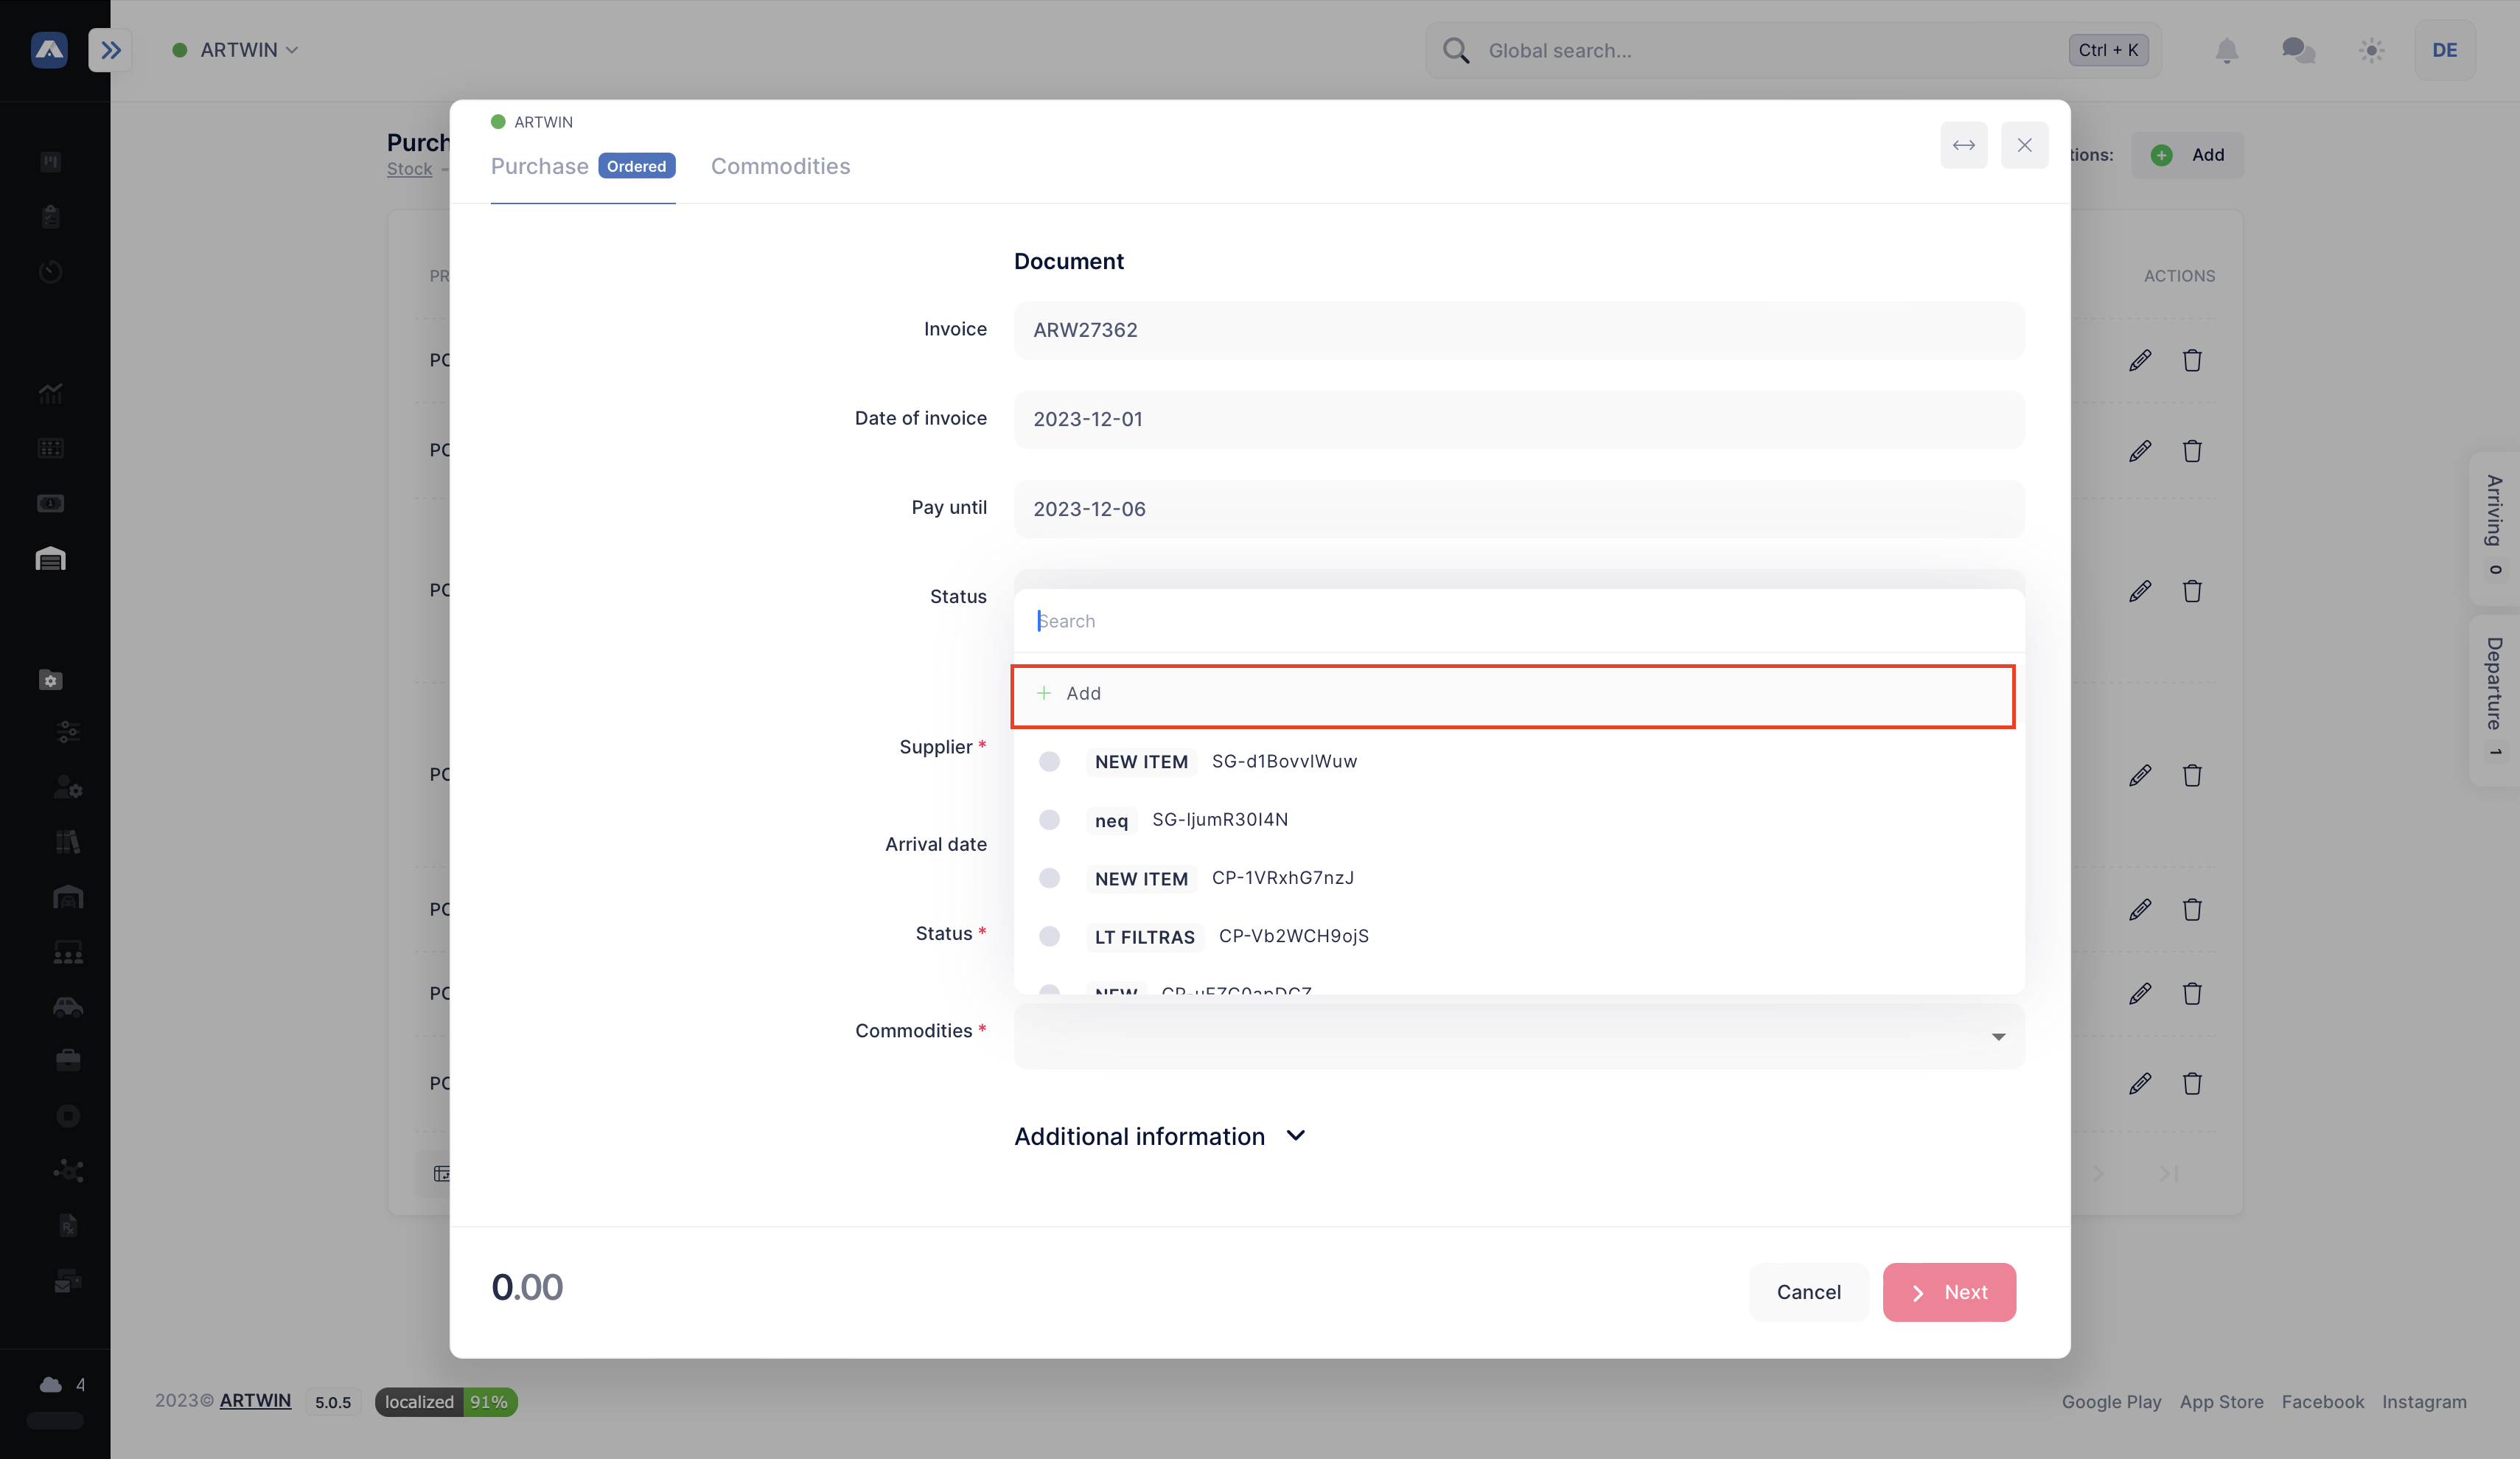The image size is (2520, 1459).
Task: Select the NEW ITEM SG-d1BovvlWuw radio option
Action: (x=1049, y=761)
